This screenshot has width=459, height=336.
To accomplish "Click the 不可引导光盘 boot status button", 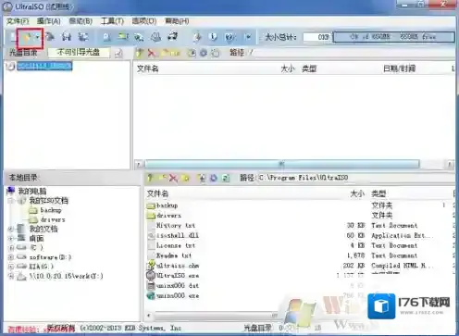I will (79, 53).
